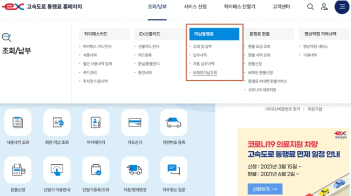Open the round hamburger menu button
Viewport: 351px width, 196px height.
pyautogui.click(x=342, y=6)
